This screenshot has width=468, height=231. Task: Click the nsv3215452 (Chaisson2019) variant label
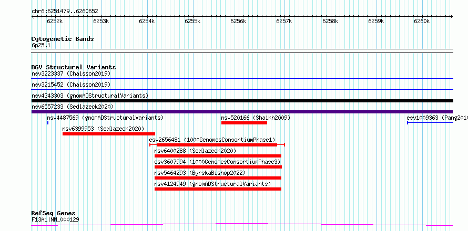click(x=71, y=85)
